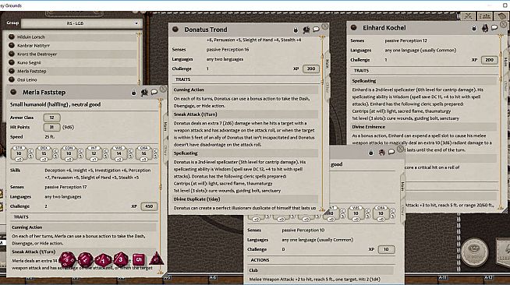510x285 pixels.
Task: Click Donatus Trond sheet's vertical scrollbar
Action: click(x=322, y=123)
